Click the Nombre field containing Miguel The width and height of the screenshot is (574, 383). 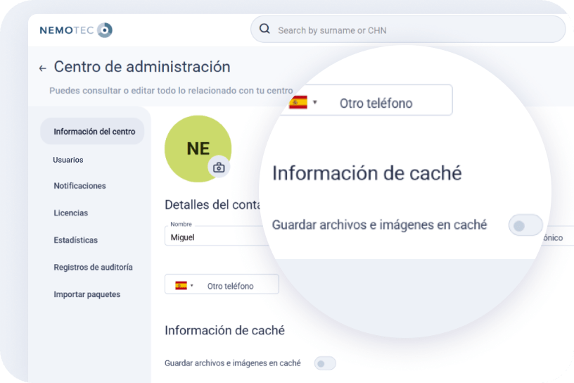point(216,236)
